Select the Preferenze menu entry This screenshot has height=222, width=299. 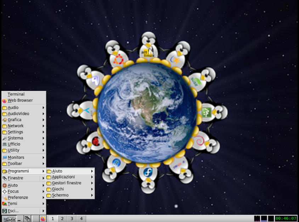pyautogui.click(x=18, y=197)
